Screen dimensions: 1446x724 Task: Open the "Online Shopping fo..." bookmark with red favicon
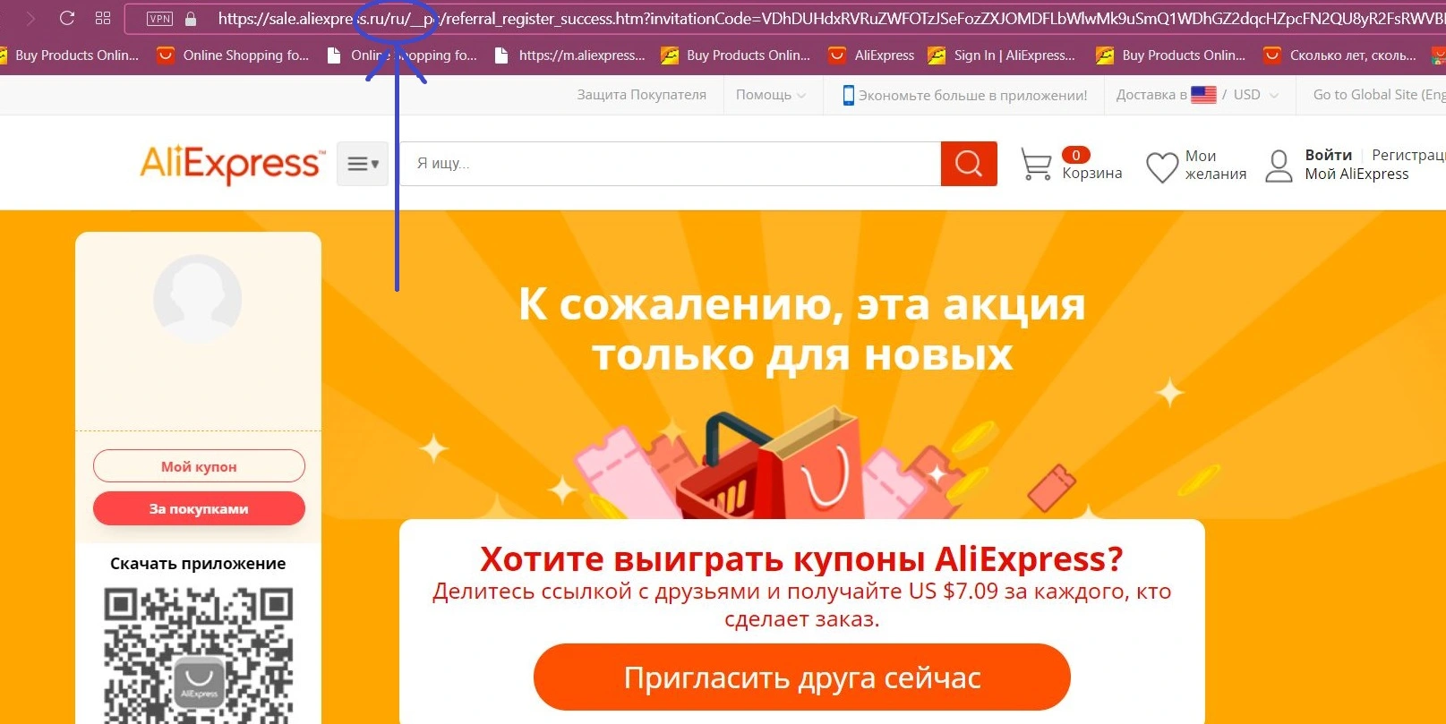233,55
